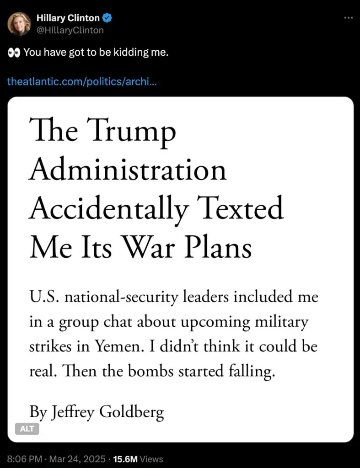Click the 8:06 PM timestamp
The width and height of the screenshot is (360, 468).
coord(25,459)
